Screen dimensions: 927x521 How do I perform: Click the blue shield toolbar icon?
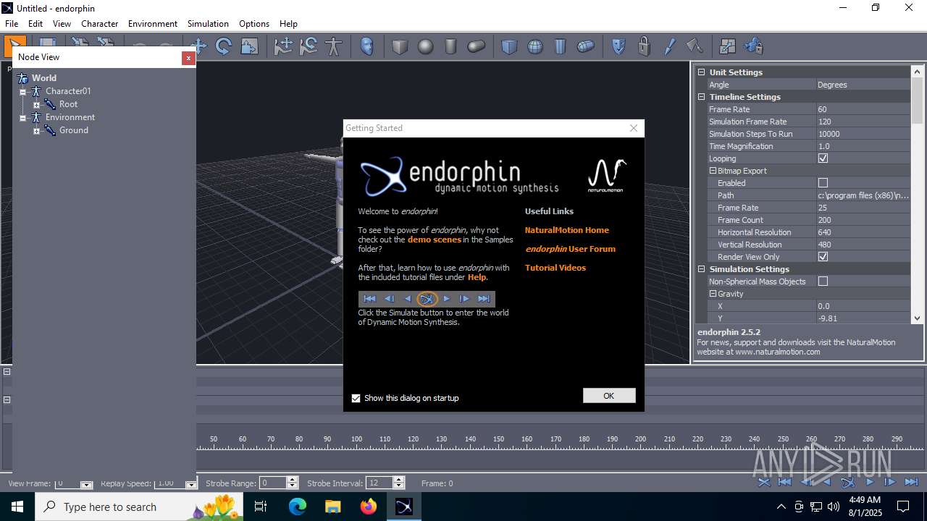point(618,47)
